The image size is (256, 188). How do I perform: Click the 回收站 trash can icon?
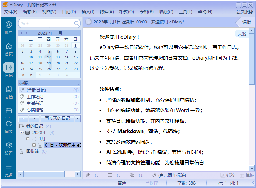tap(21, 151)
